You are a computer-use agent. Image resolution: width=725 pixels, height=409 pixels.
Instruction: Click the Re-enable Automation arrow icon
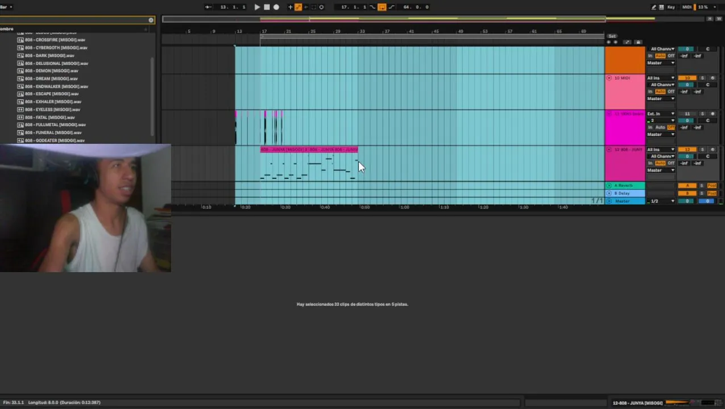tap(306, 7)
